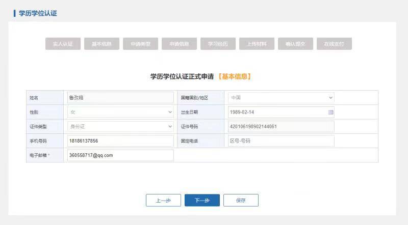Viewport: 408px width, 225px height.
Task: Click the 电子邮箱 field with 360558717@qq.com
Action: (120, 155)
